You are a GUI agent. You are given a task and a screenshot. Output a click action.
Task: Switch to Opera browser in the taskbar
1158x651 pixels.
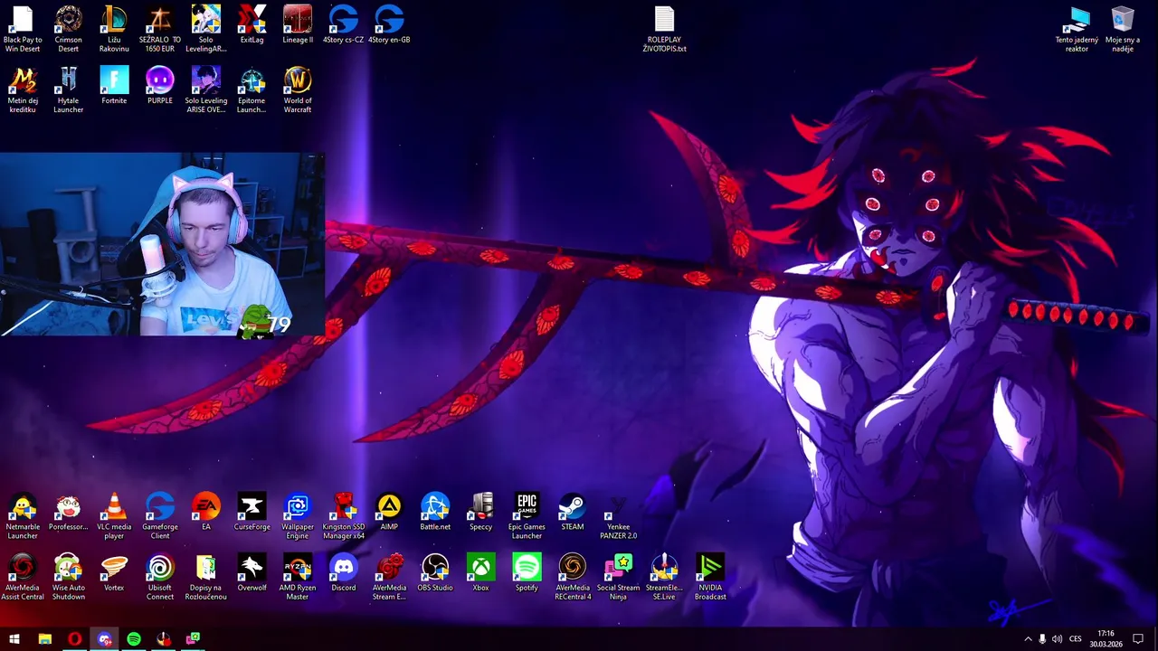tap(74, 639)
